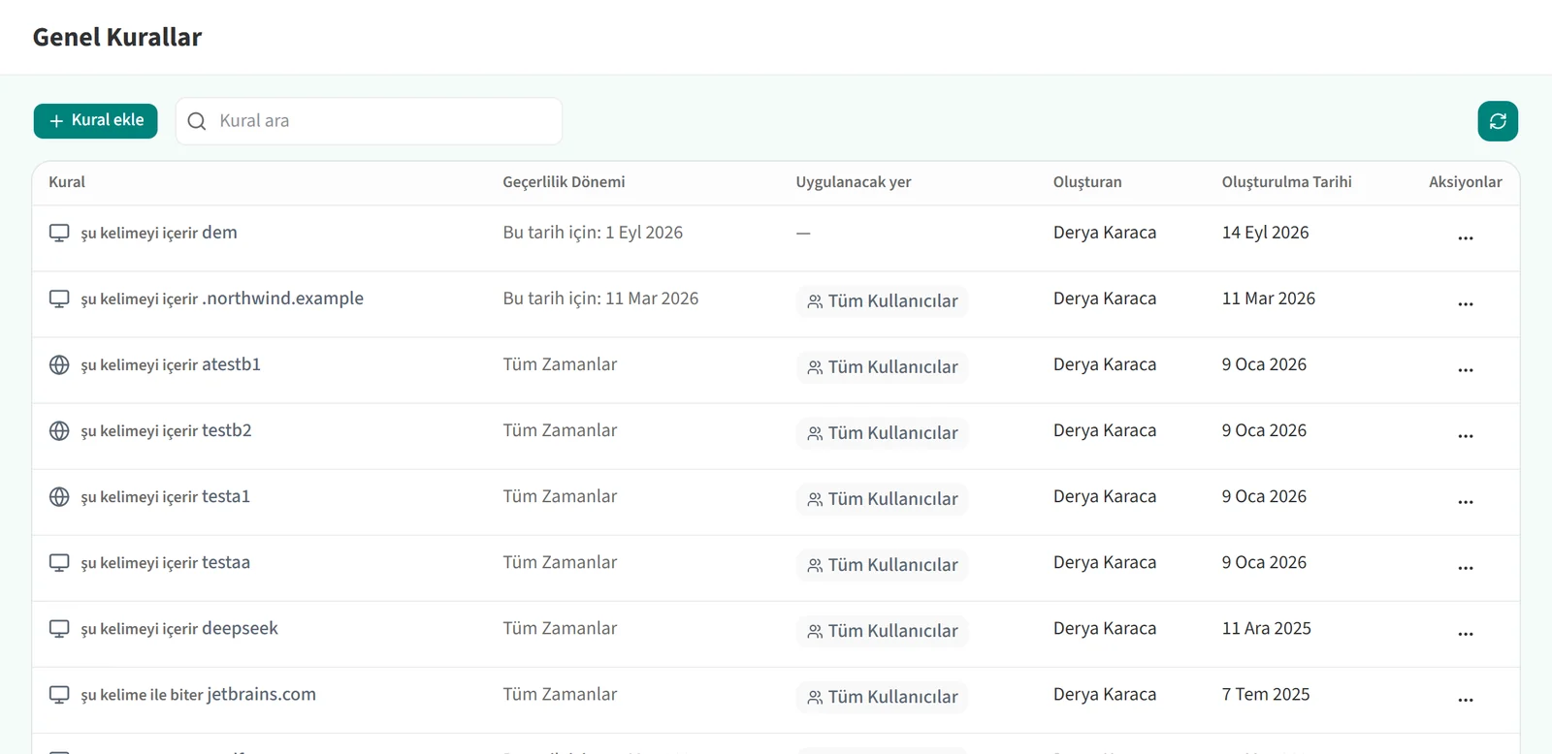Open actions menu for atestb1 rule
Screen dimensions: 1552x754
coord(1465,369)
